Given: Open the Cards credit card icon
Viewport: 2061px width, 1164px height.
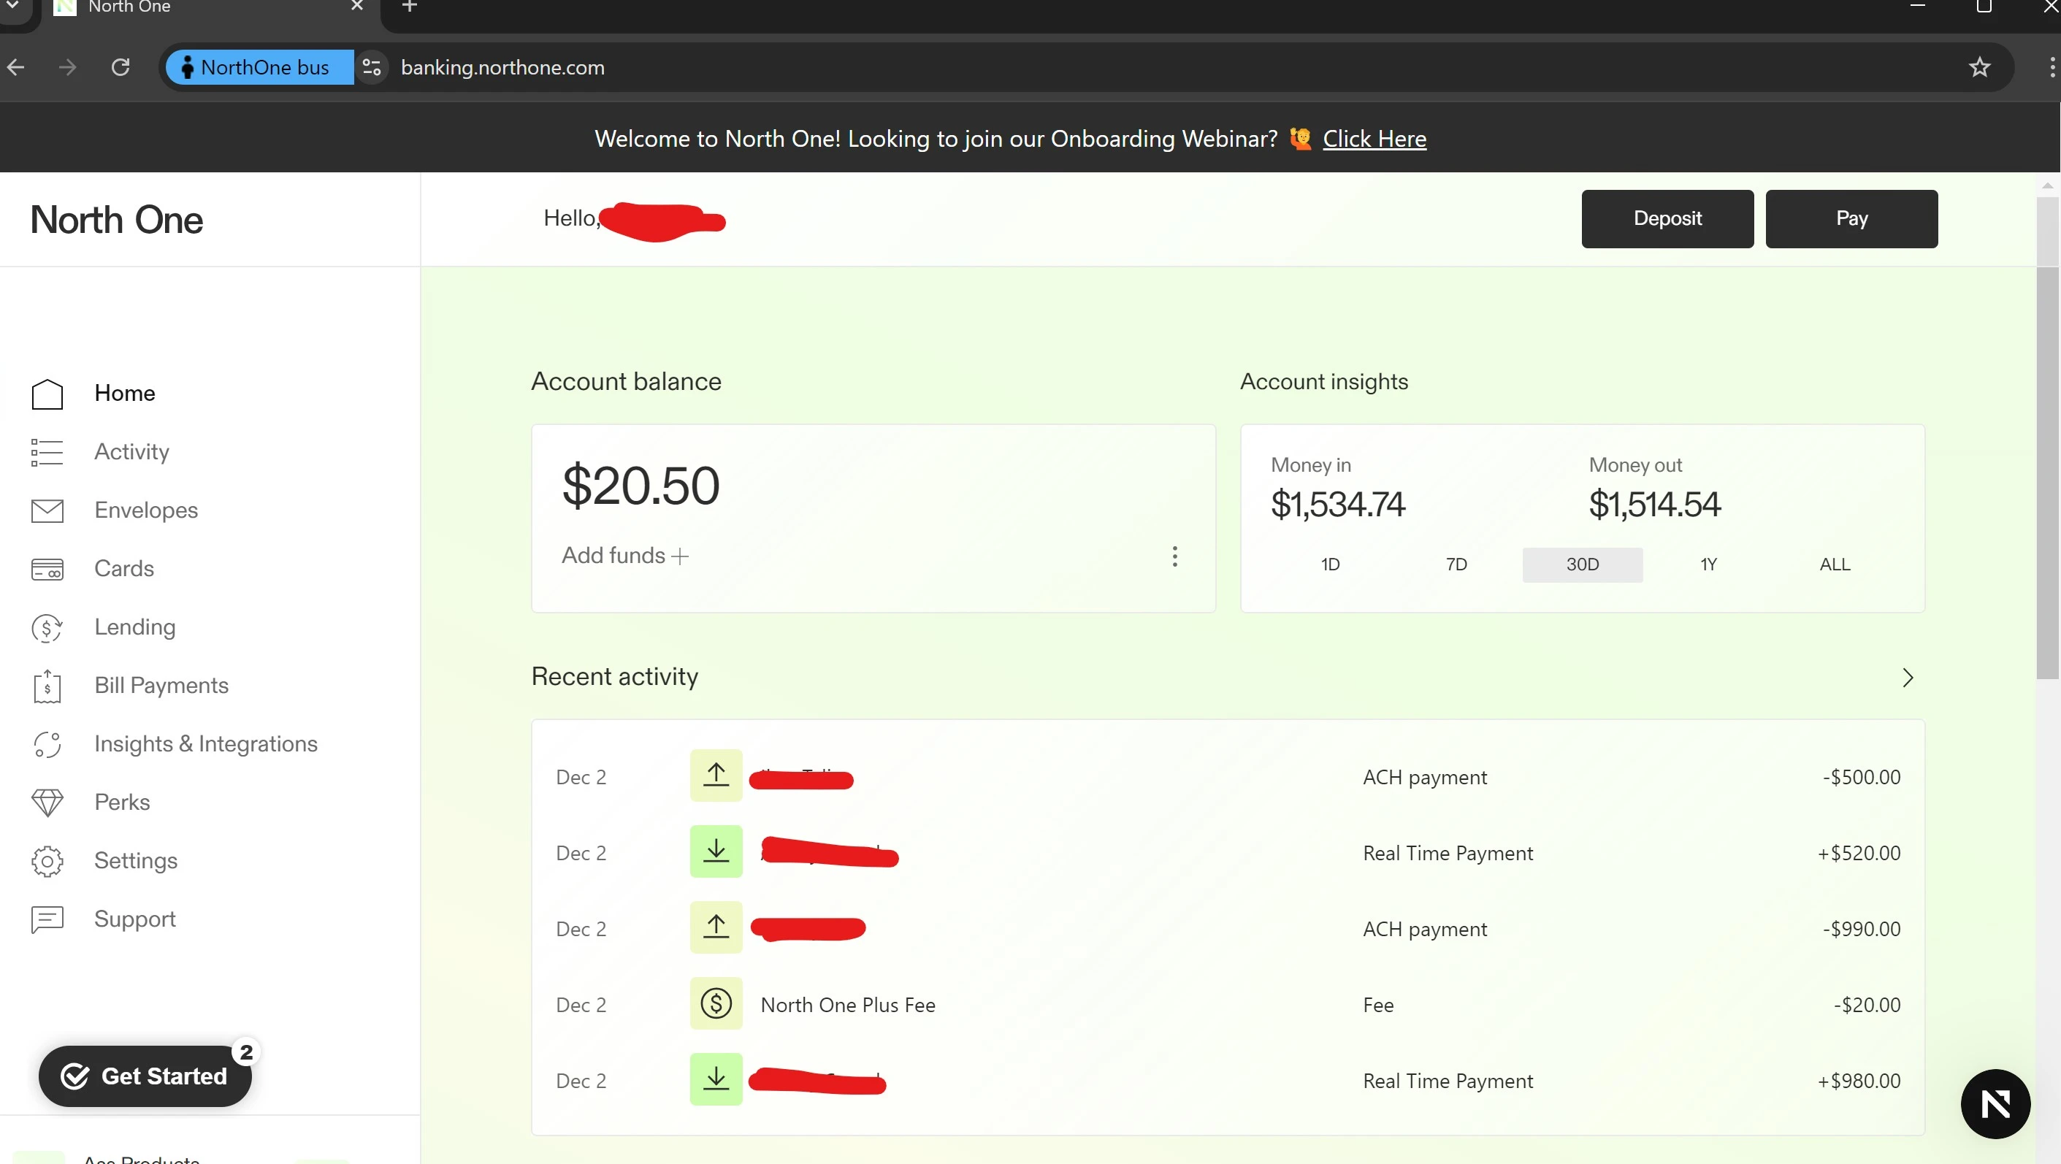Looking at the screenshot, I should pyautogui.click(x=47, y=569).
